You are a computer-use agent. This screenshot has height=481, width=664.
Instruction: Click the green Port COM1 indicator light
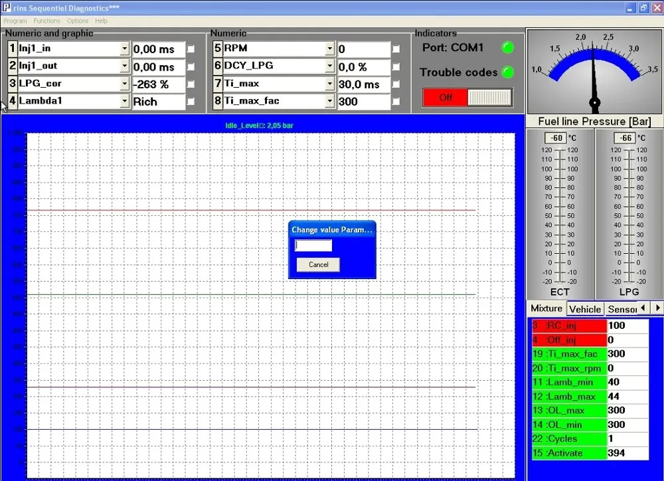[507, 47]
